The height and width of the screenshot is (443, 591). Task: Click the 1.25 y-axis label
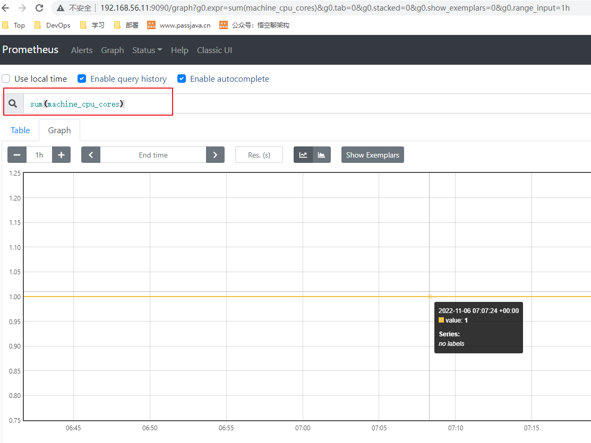pos(15,173)
